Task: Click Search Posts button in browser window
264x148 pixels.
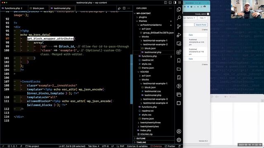Action: point(201,25)
